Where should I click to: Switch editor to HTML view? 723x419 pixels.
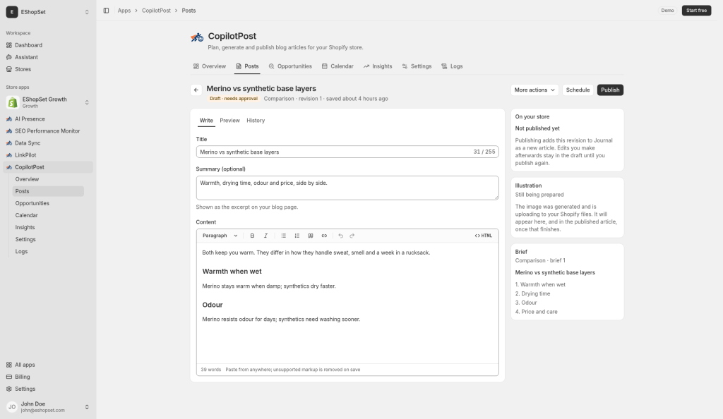point(483,236)
